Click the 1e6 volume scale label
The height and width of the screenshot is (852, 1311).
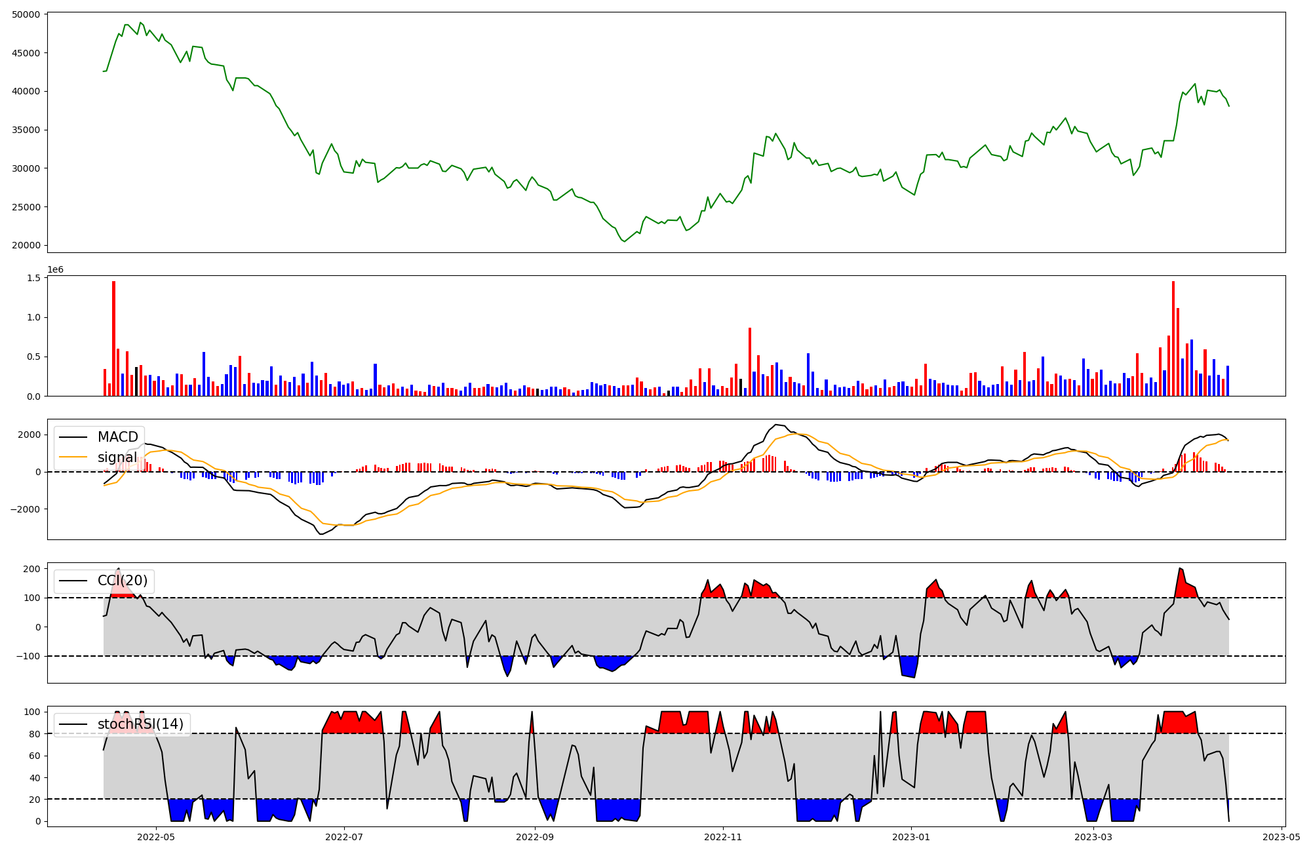55,270
